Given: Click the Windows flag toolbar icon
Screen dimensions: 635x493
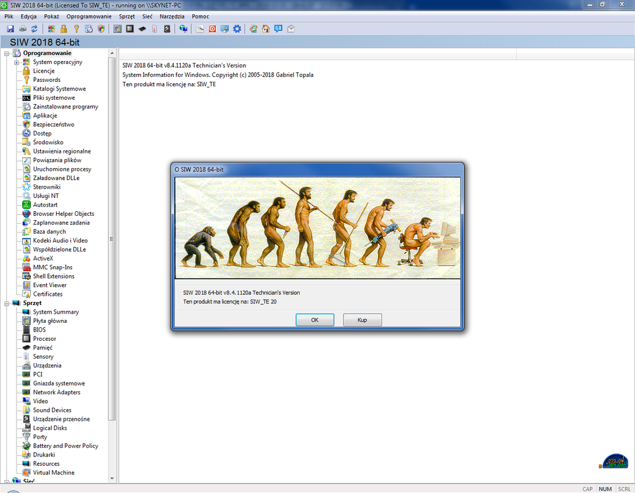Looking at the screenshot, I should pyautogui.click(x=51, y=29).
